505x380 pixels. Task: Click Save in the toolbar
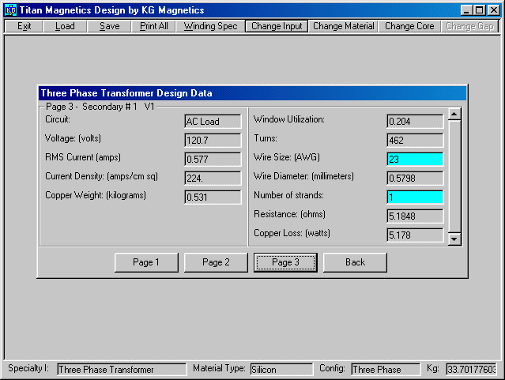tap(110, 26)
